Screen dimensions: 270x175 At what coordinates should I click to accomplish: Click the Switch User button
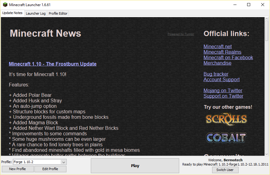(225, 170)
